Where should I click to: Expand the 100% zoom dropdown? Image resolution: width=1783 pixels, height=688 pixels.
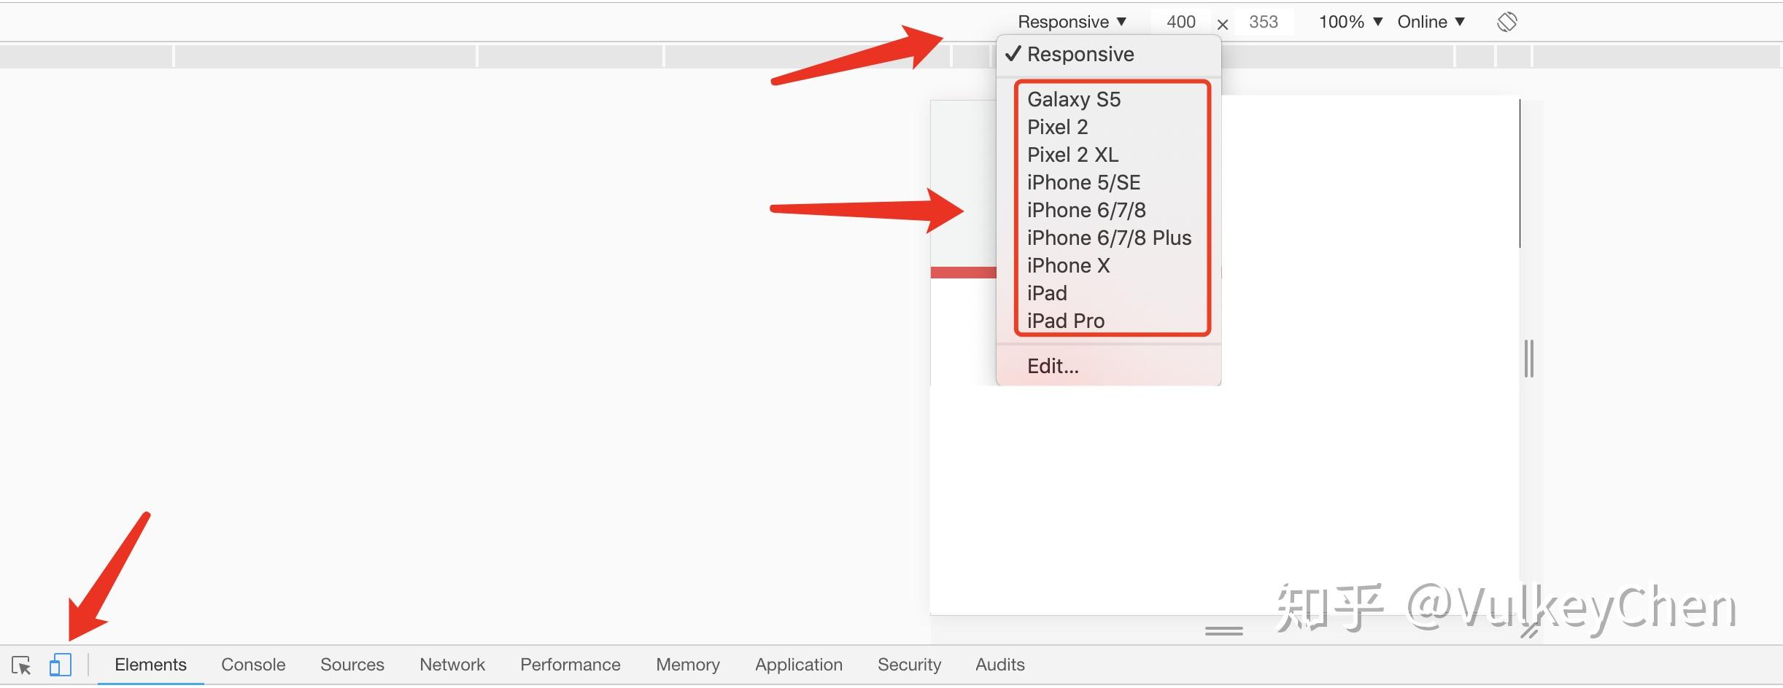pyautogui.click(x=1350, y=22)
